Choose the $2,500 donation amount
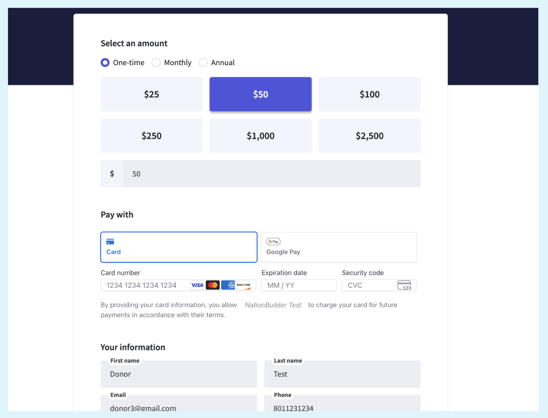 click(x=370, y=136)
